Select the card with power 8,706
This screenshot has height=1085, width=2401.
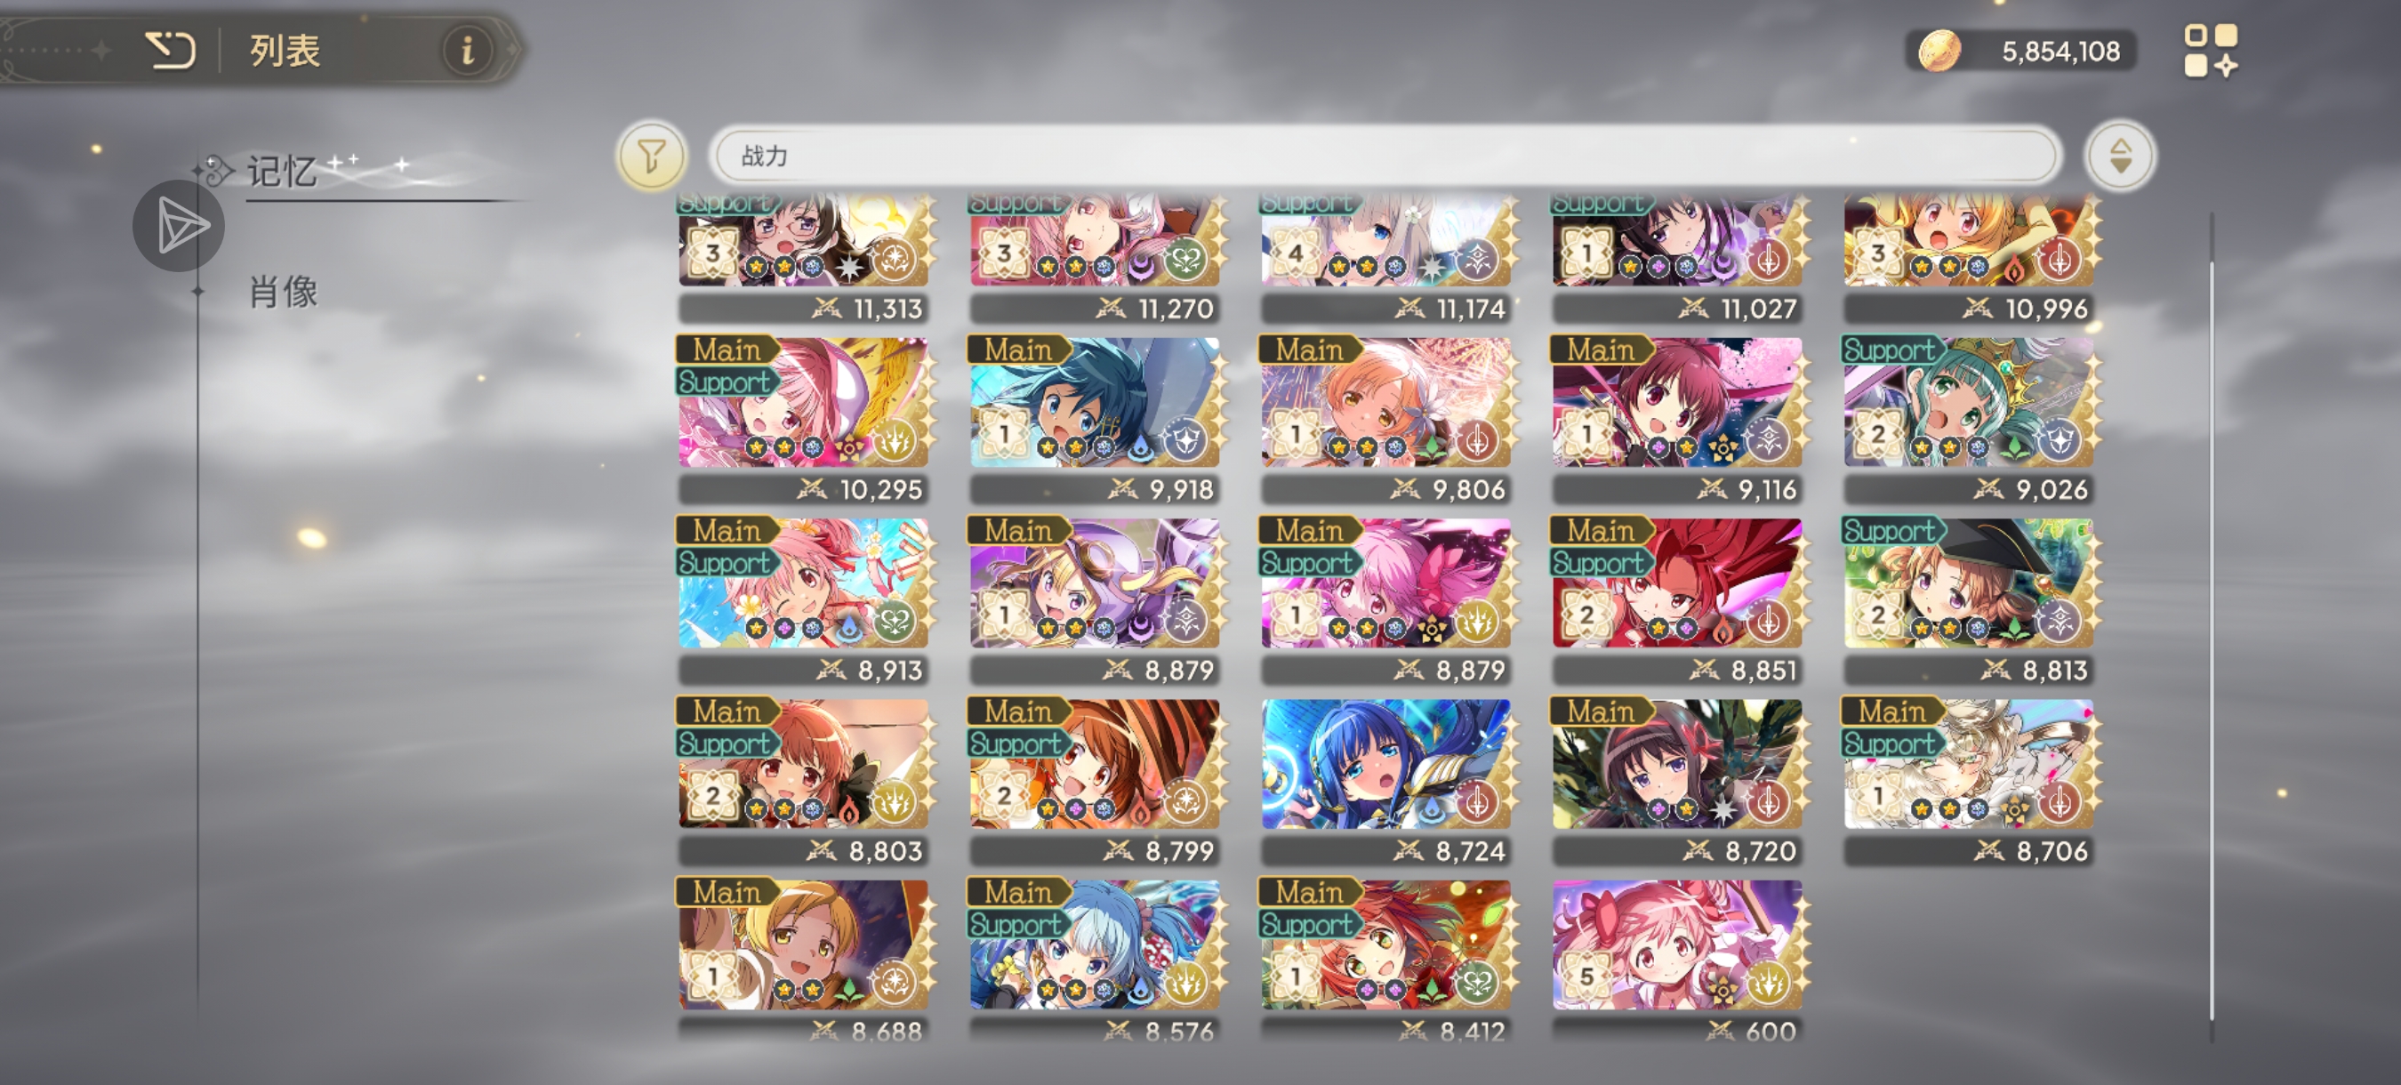(x=1968, y=780)
